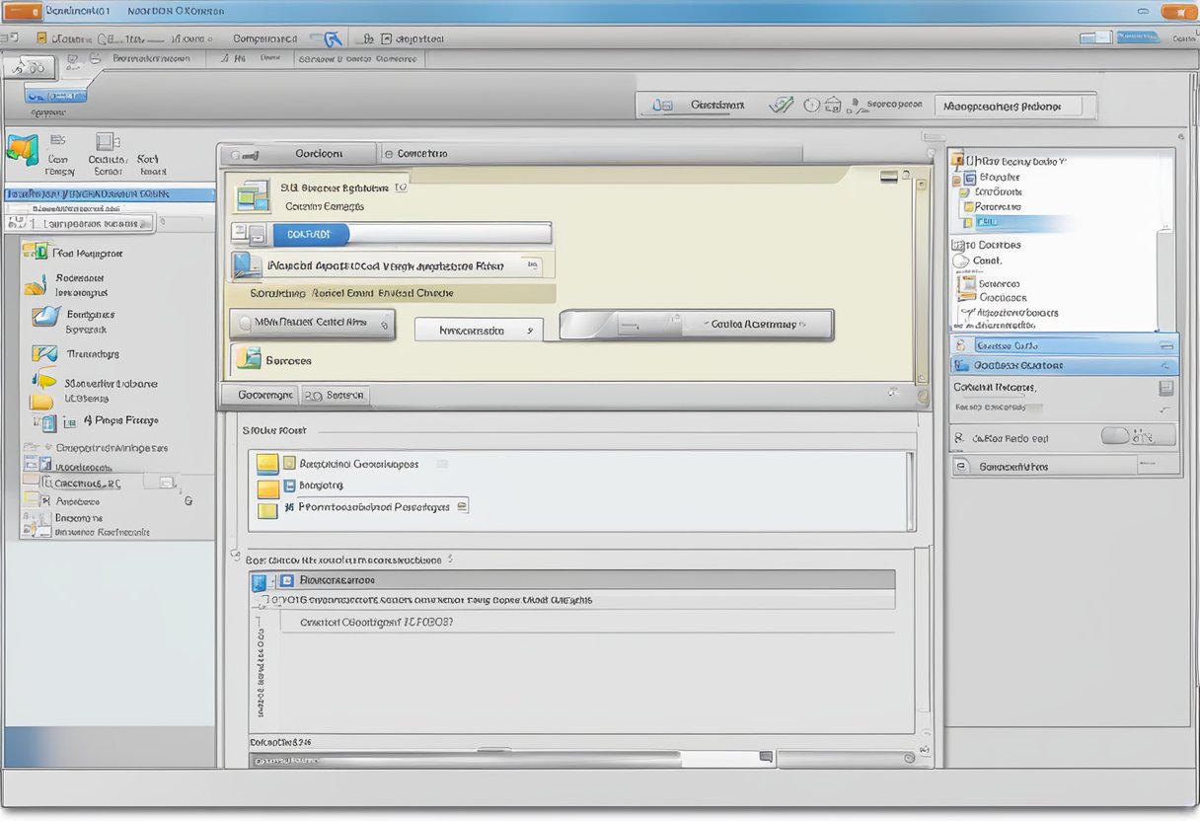The width and height of the screenshot is (1200, 821).
Task: Click the send checkmark icon in the header bar
Action: click(x=781, y=103)
